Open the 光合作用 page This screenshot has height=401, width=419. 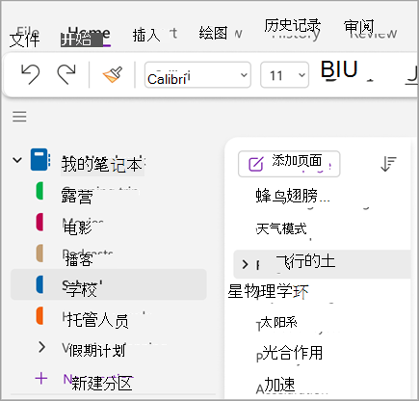pos(292,353)
